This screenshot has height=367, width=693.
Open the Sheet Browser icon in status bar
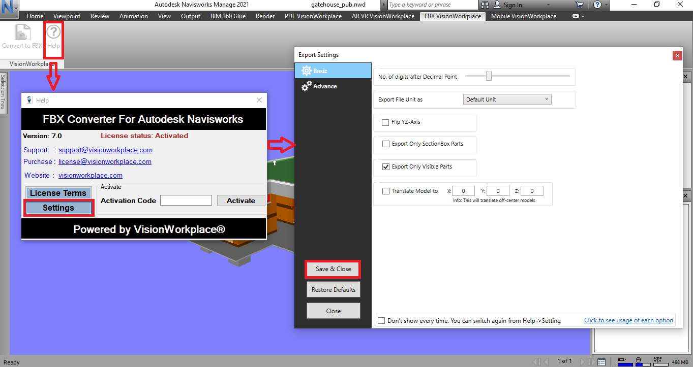point(601,362)
